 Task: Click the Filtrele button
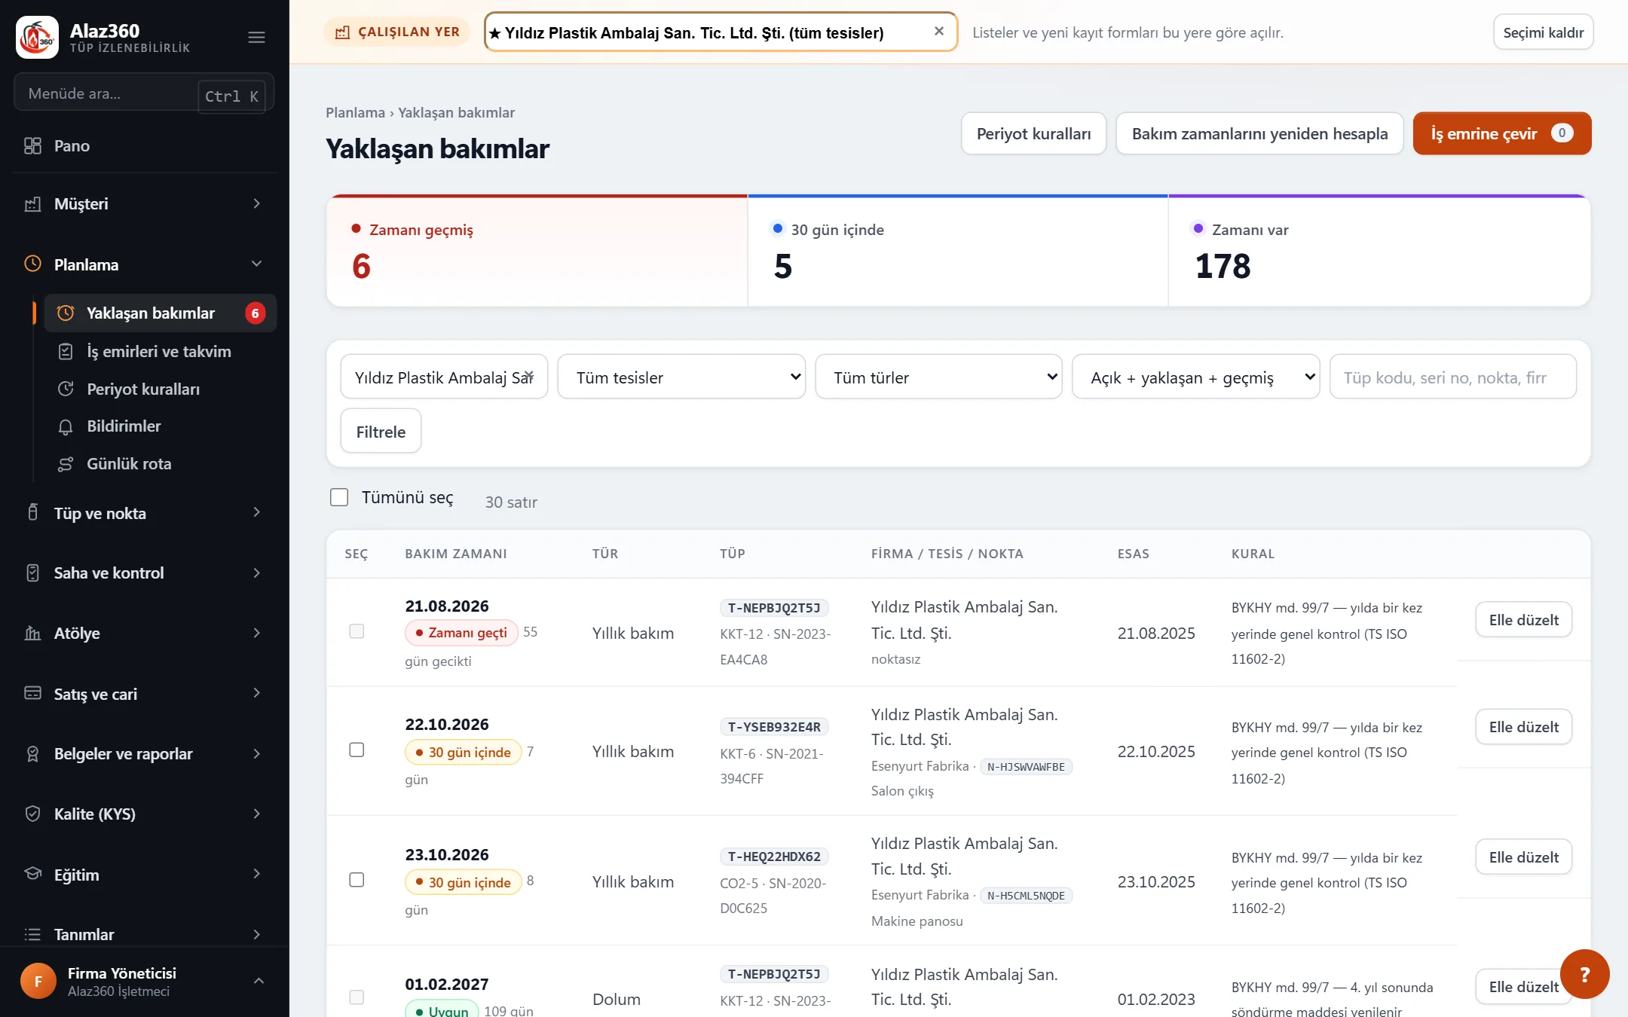coord(381,431)
